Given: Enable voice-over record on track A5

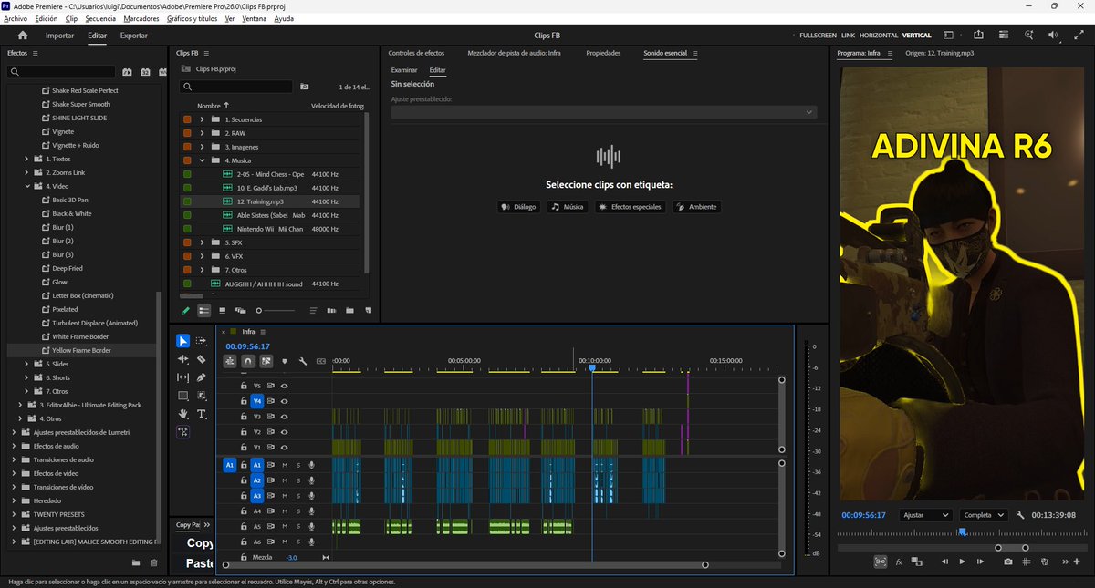Looking at the screenshot, I should click(x=310, y=526).
